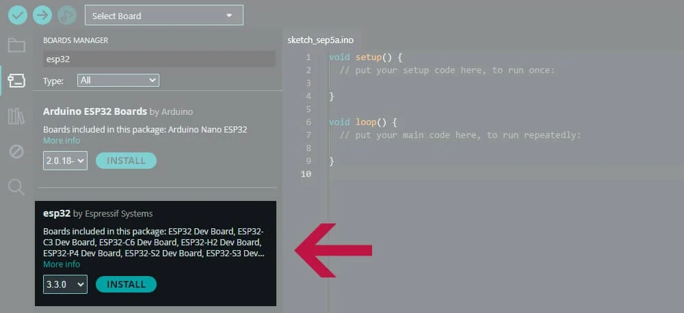The height and width of the screenshot is (313, 684).
Task: Click the Upload arrow button
Action: pyautogui.click(x=42, y=16)
